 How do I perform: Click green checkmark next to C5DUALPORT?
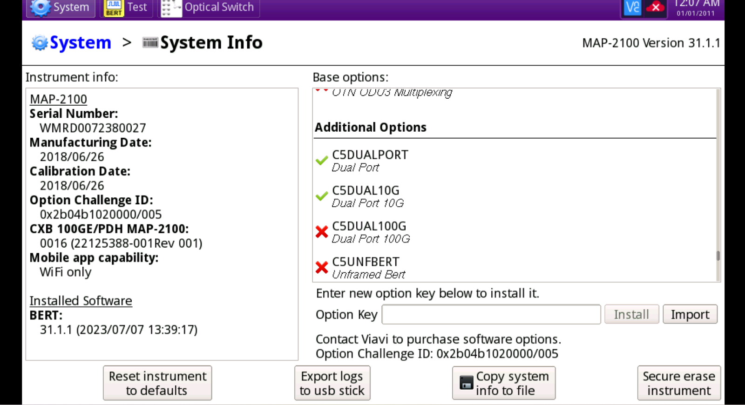[322, 161]
